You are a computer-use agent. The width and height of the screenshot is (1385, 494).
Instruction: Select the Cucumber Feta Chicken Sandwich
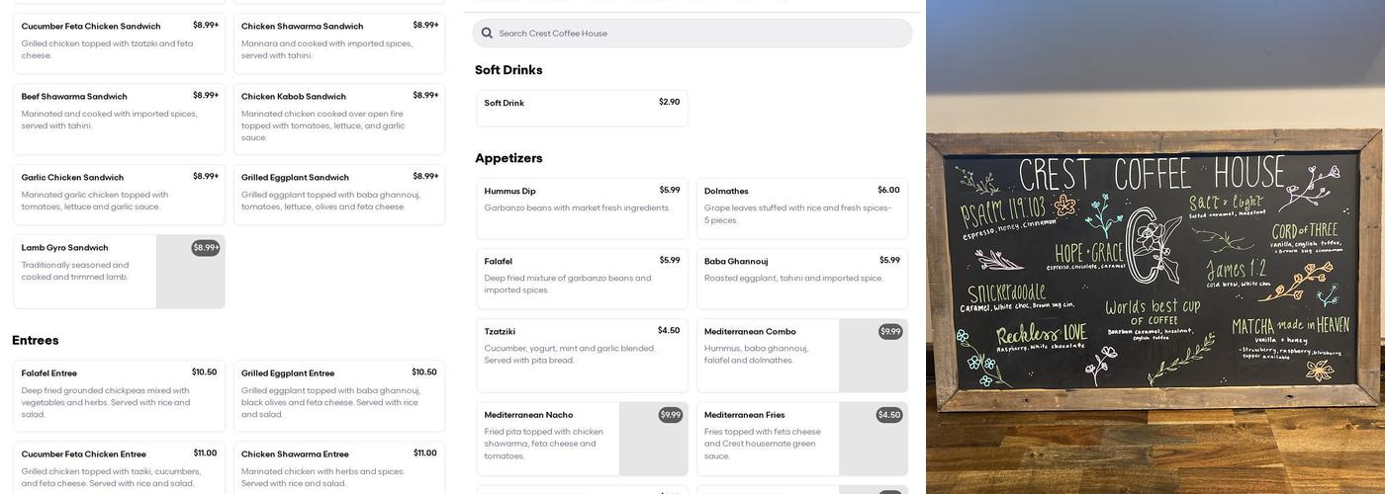119,43
